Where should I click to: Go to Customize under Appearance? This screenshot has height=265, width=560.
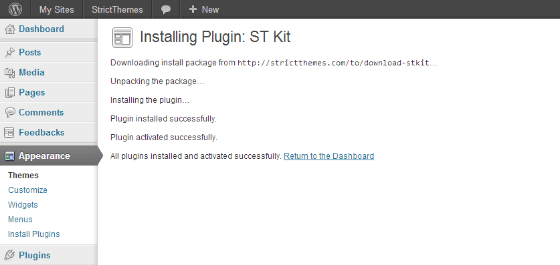pos(27,190)
